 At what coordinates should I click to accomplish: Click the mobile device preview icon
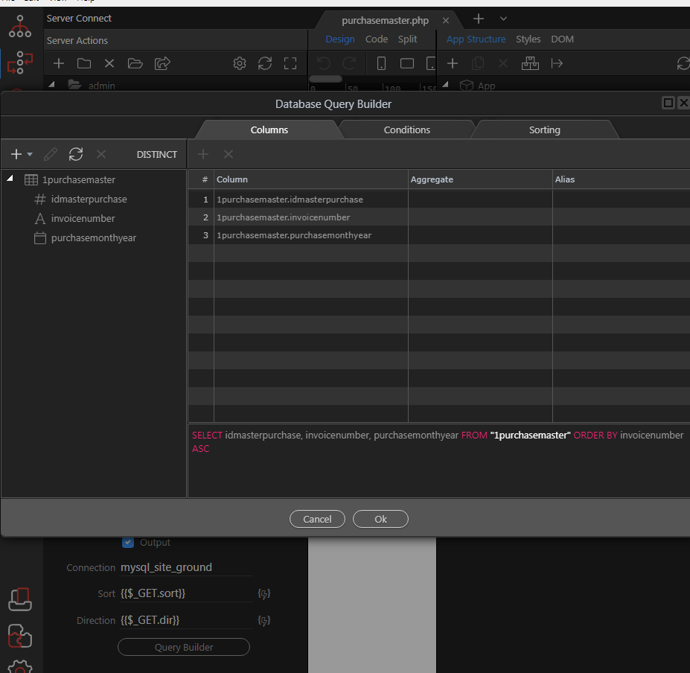coord(381,64)
